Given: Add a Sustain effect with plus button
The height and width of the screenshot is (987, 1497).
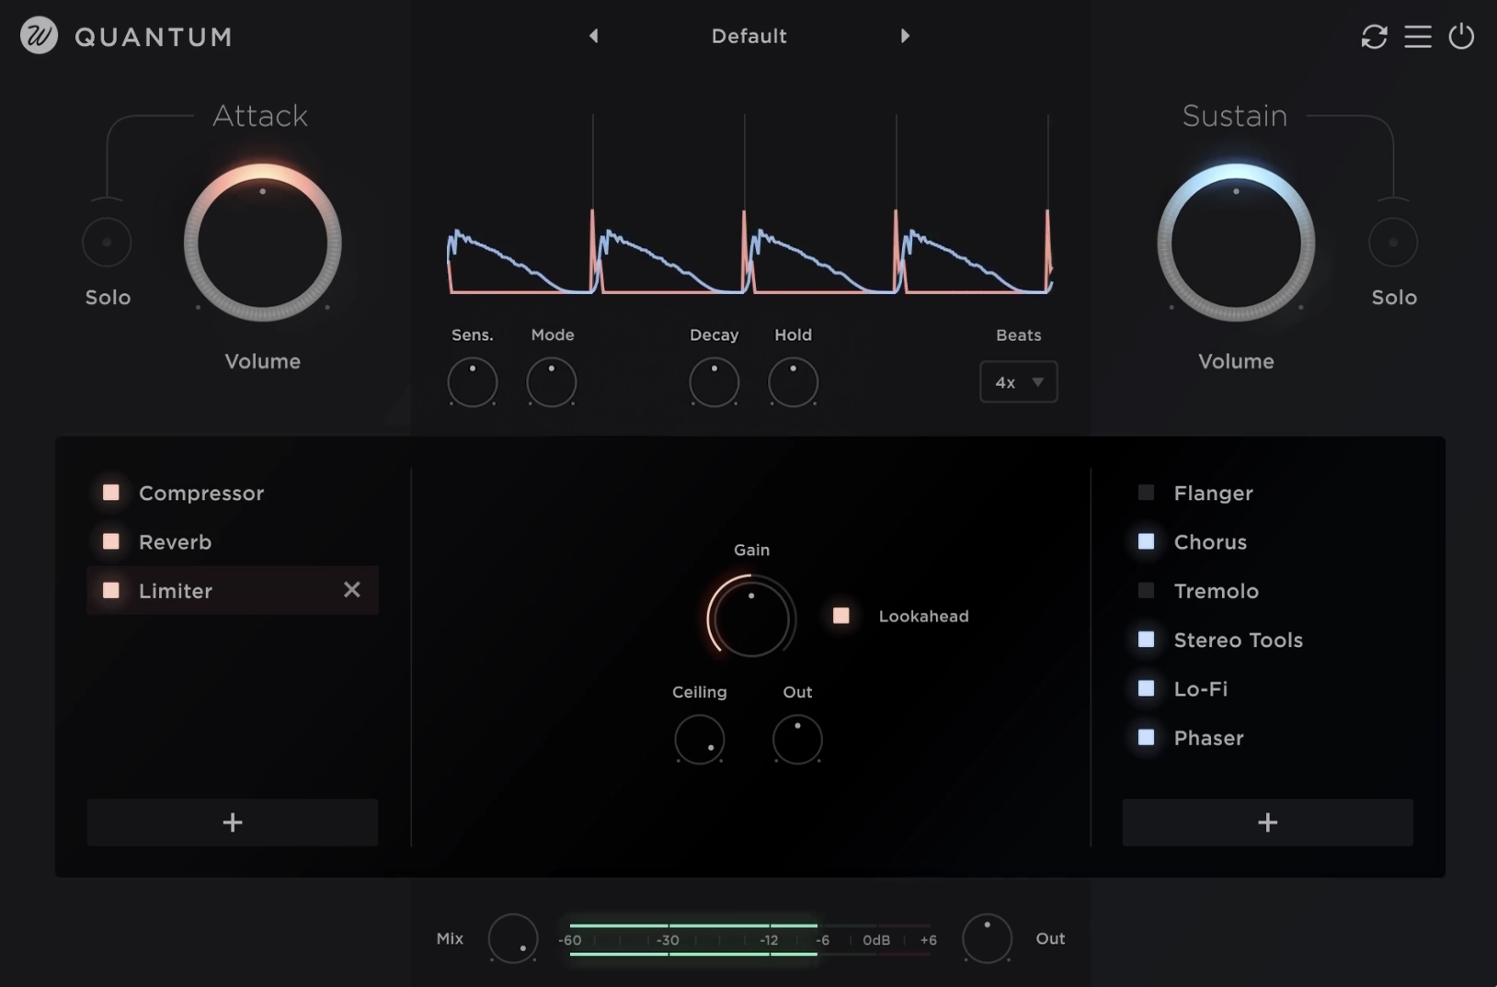Looking at the screenshot, I should [1268, 822].
